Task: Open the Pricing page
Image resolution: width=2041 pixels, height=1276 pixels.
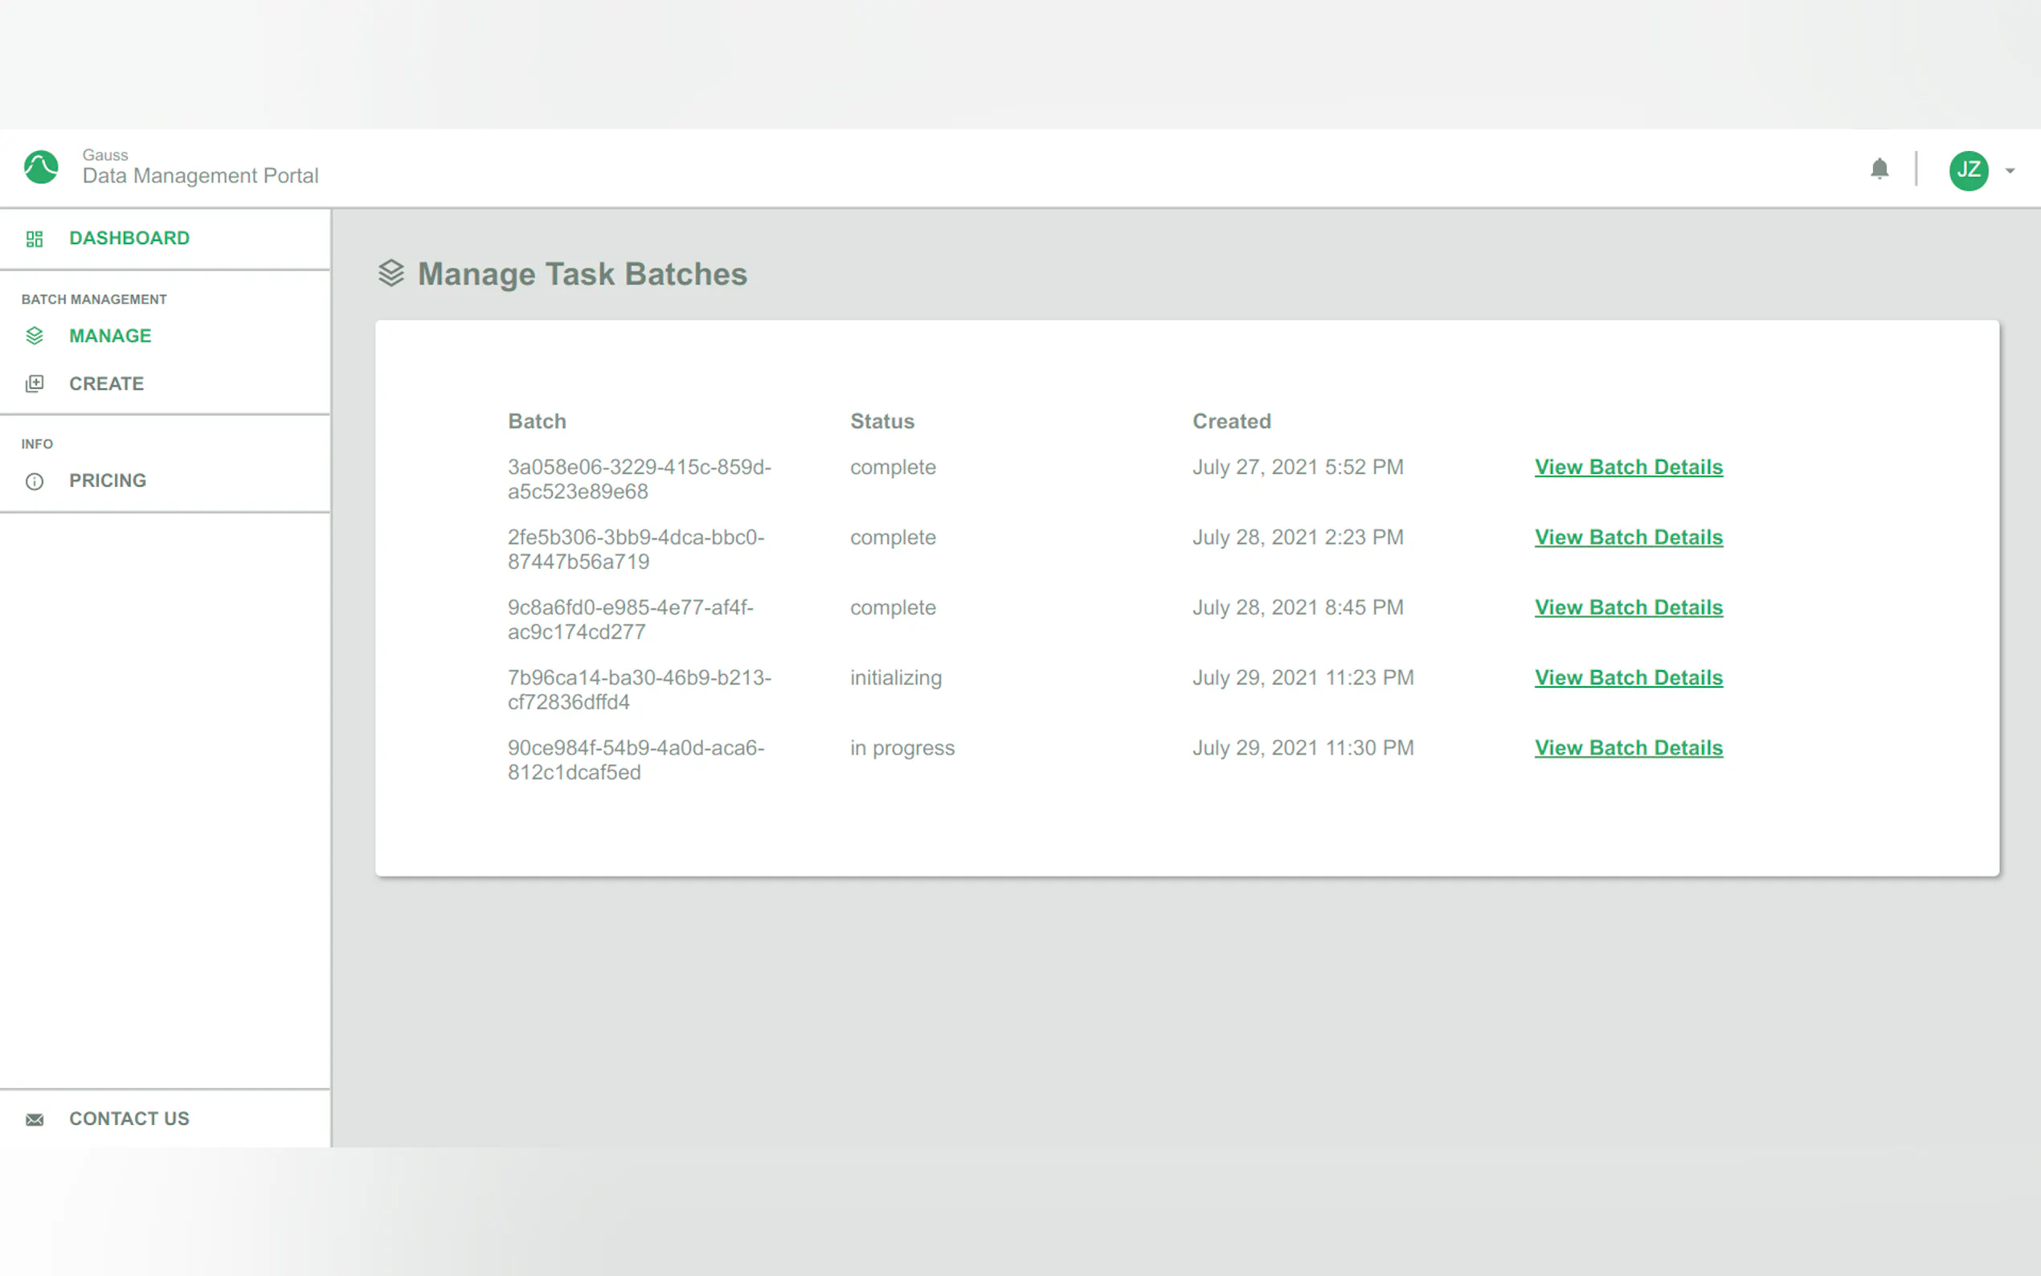Action: (108, 481)
